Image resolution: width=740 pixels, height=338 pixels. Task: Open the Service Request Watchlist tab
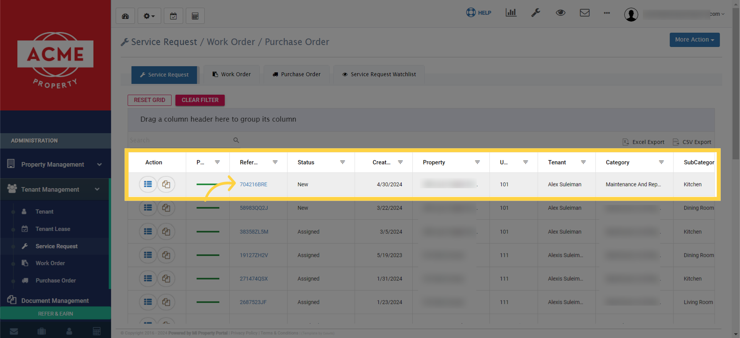click(379, 74)
